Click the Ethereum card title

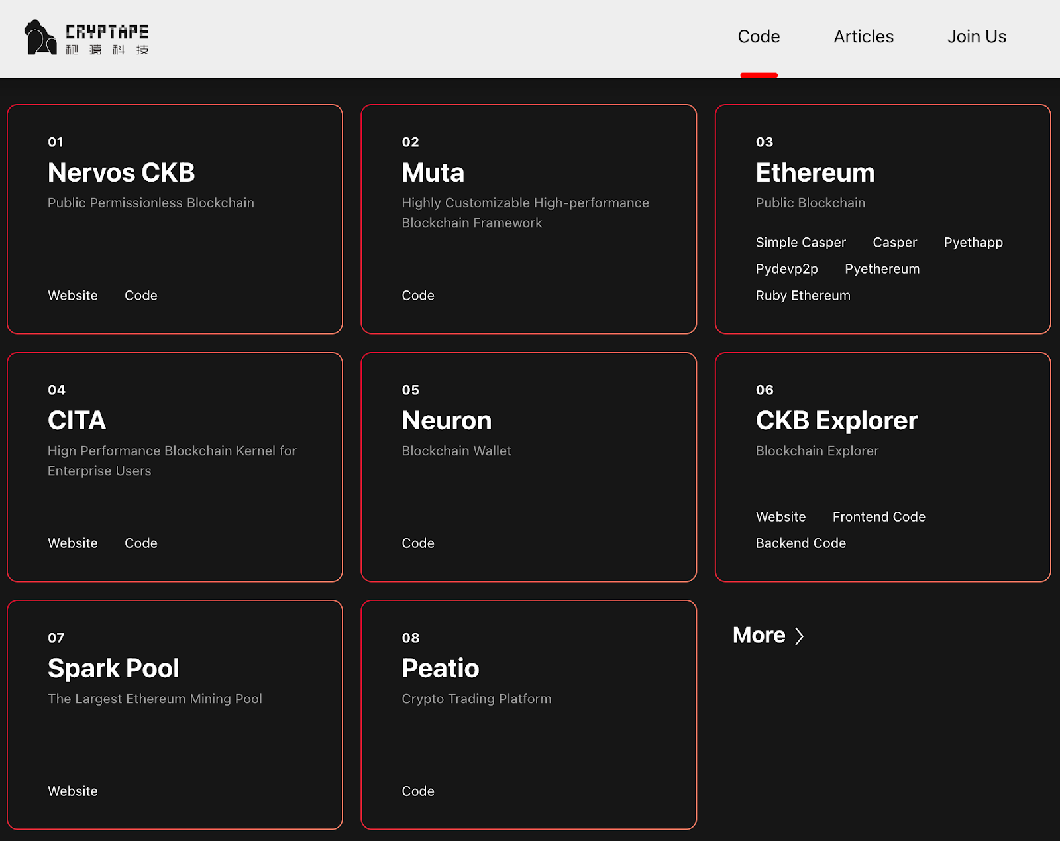pyautogui.click(x=815, y=173)
